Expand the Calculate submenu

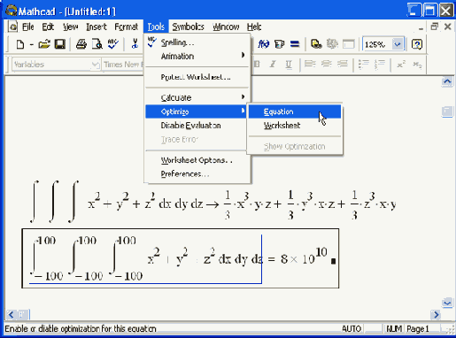pos(197,97)
